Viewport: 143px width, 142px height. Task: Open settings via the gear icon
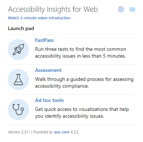121,9
